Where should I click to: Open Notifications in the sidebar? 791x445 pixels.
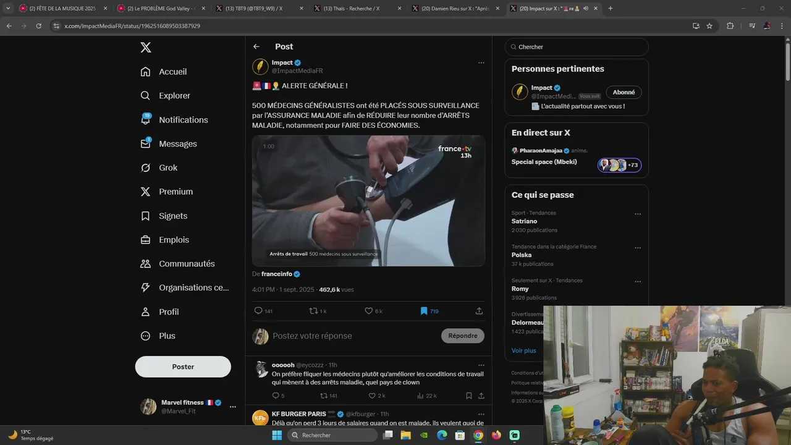tap(174, 120)
